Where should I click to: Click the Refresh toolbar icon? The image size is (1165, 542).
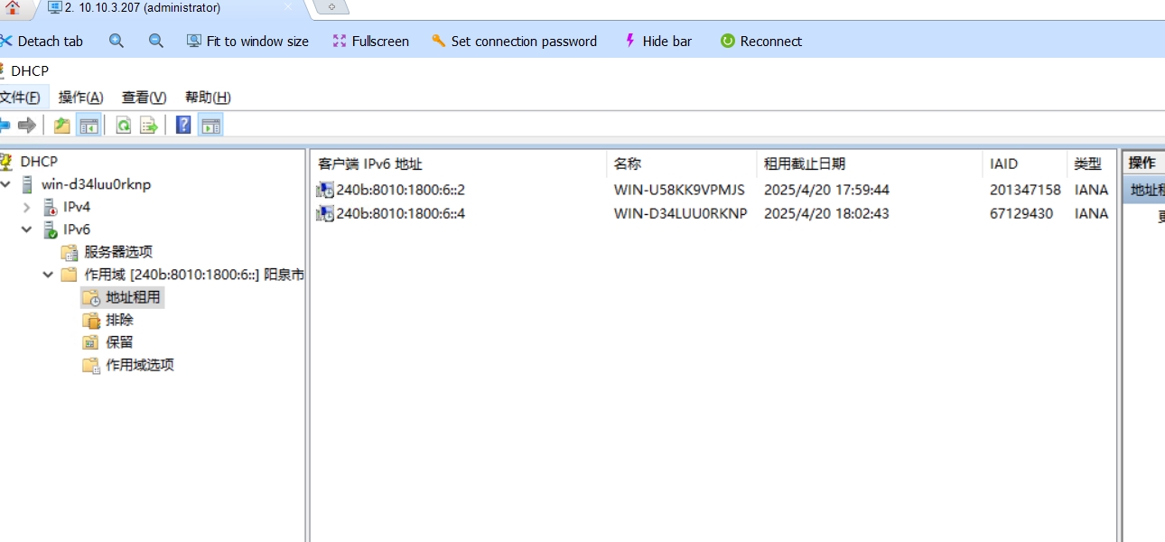pyautogui.click(x=123, y=126)
